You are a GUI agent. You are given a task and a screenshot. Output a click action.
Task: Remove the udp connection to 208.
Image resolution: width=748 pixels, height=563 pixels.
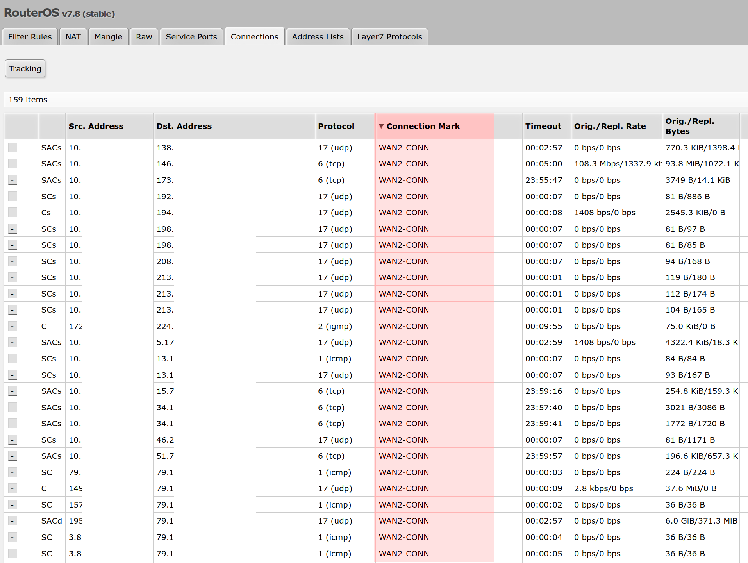coord(12,261)
